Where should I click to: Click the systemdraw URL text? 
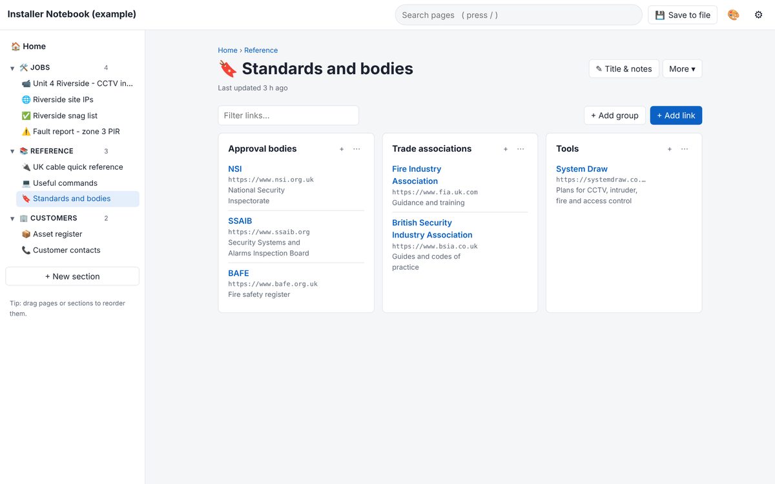click(x=601, y=180)
